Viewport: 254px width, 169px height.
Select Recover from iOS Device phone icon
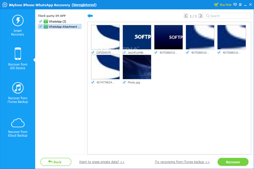(x=18, y=54)
